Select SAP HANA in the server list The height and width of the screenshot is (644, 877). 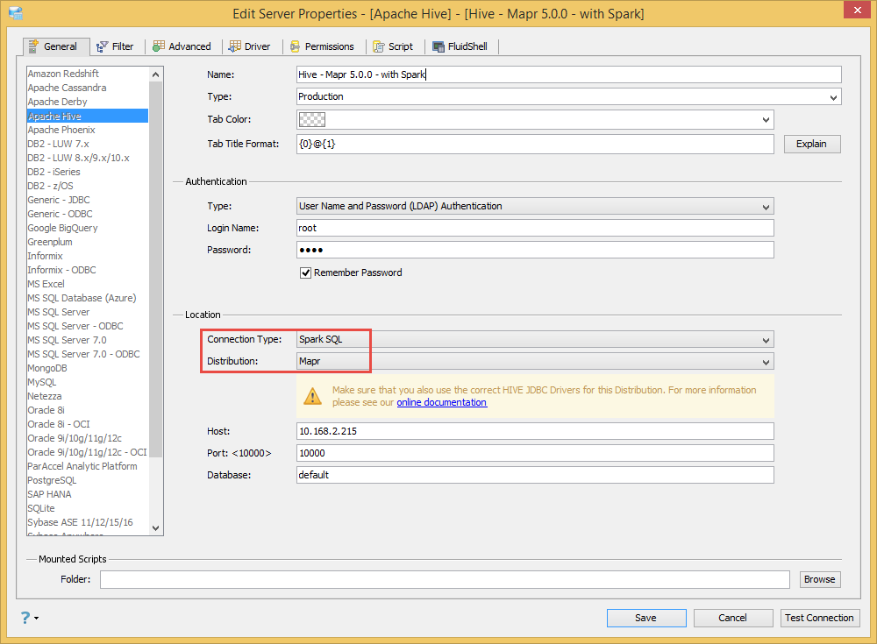coord(88,494)
